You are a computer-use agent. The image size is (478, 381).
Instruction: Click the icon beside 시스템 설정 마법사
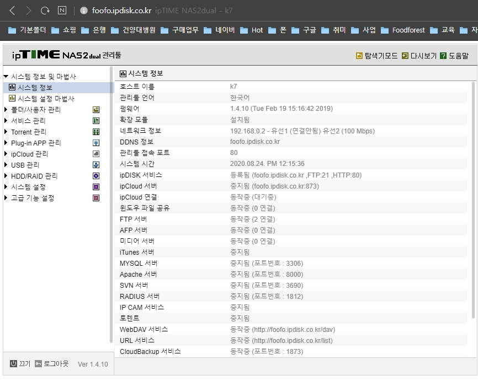click(x=12, y=98)
